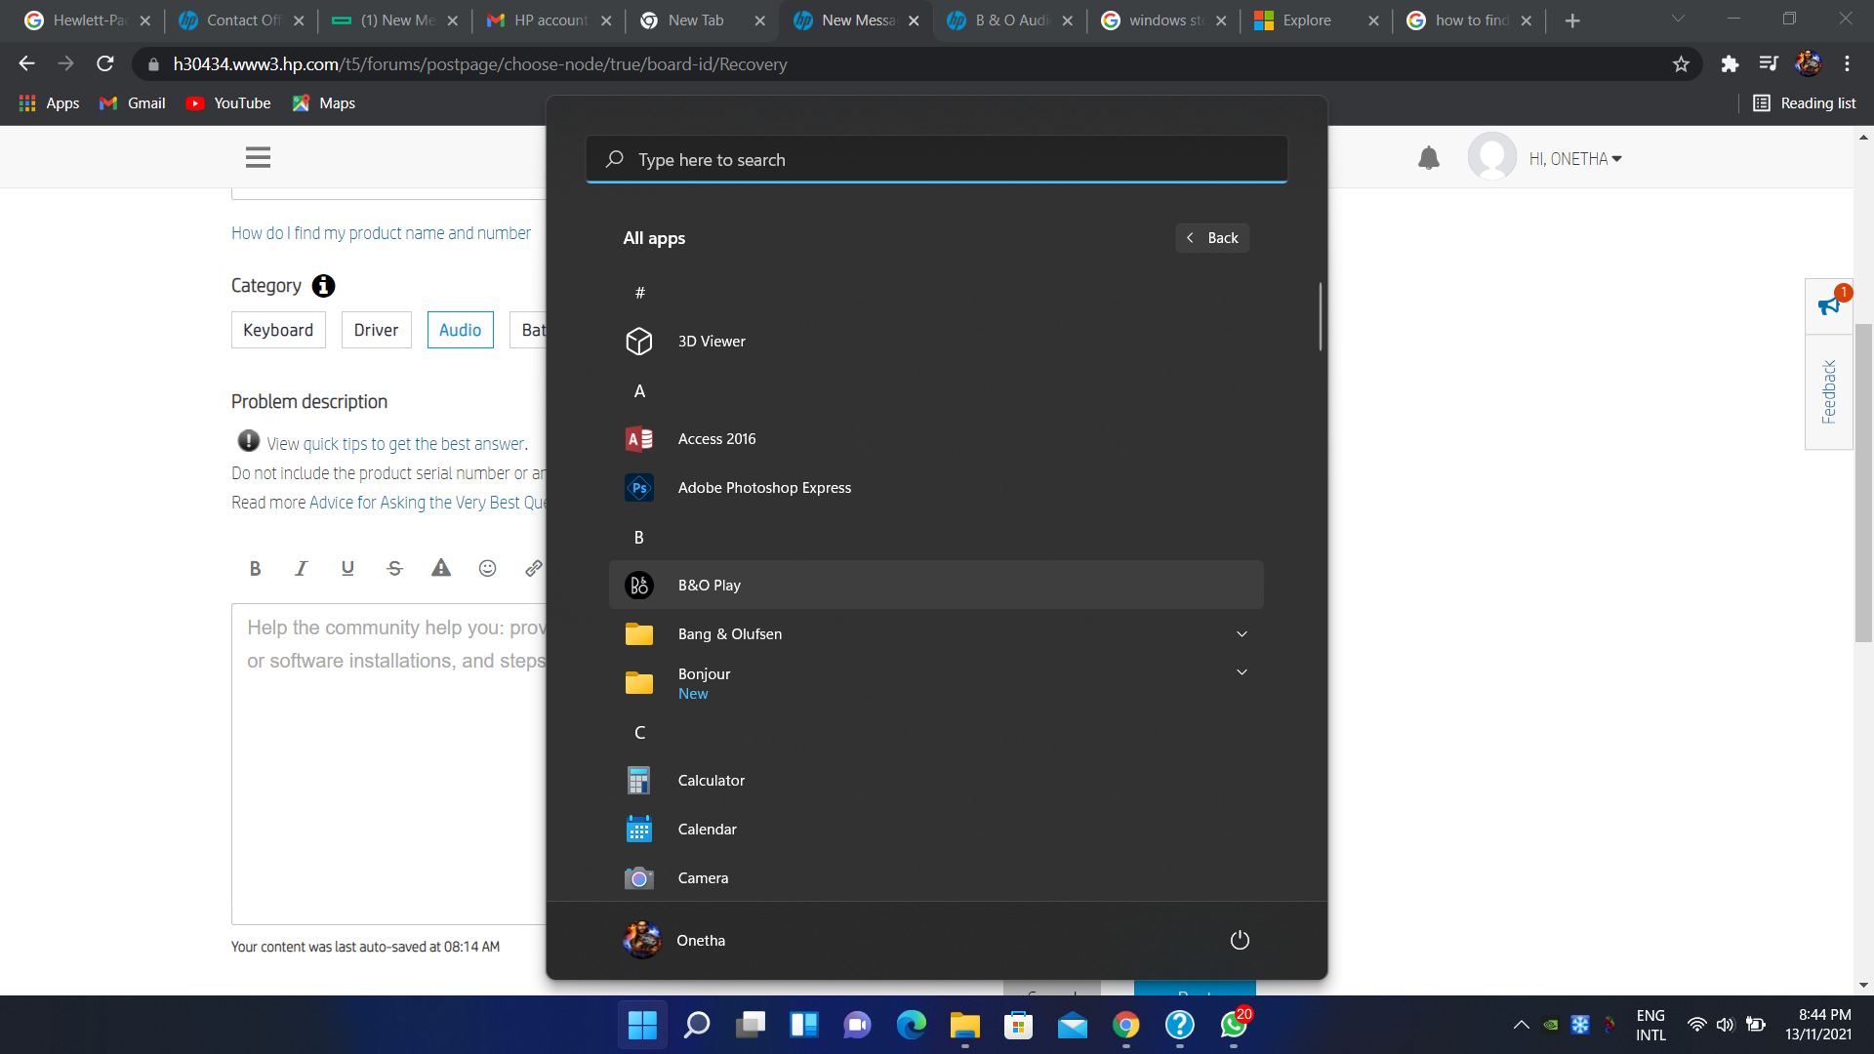1874x1054 pixels.
Task: Toggle underline formatting in the editor
Action: click(347, 568)
